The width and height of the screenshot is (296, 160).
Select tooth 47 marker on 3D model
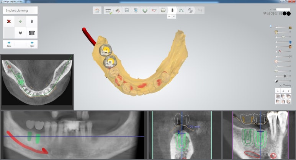[105, 51]
